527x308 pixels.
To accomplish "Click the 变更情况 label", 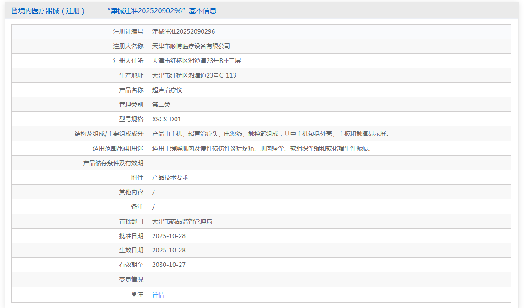I will pos(131,279).
